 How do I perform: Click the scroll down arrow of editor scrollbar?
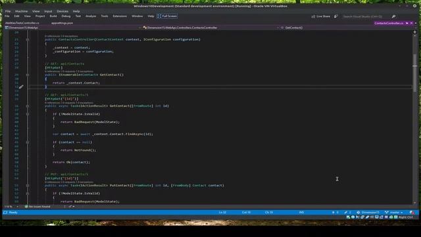pyautogui.click(x=415, y=203)
